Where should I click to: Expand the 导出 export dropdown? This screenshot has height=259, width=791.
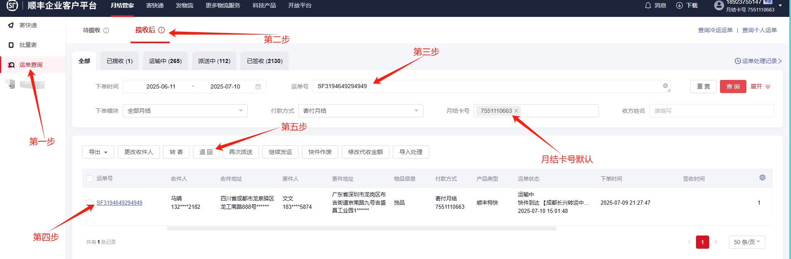click(98, 152)
